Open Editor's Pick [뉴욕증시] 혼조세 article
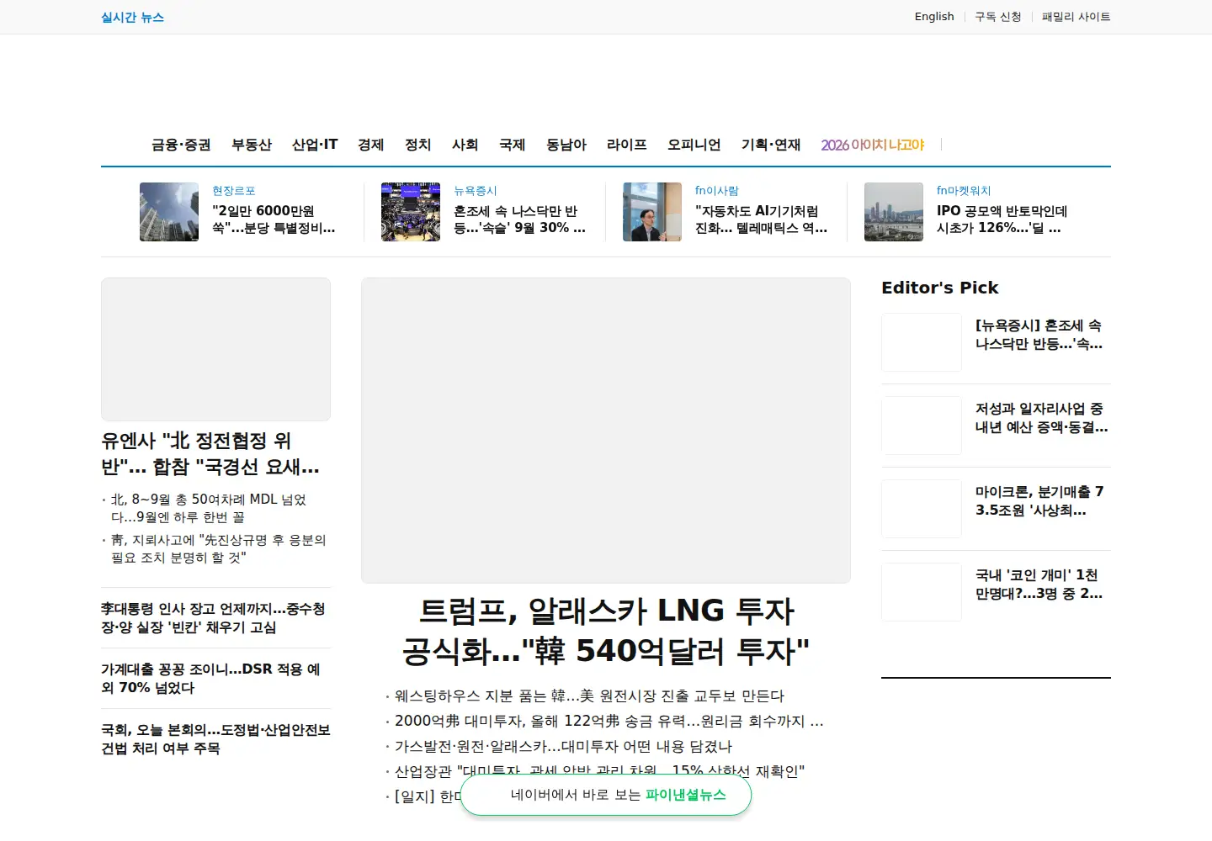Image resolution: width=1212 pixels, height=841 pixels. coord(1039,335)
